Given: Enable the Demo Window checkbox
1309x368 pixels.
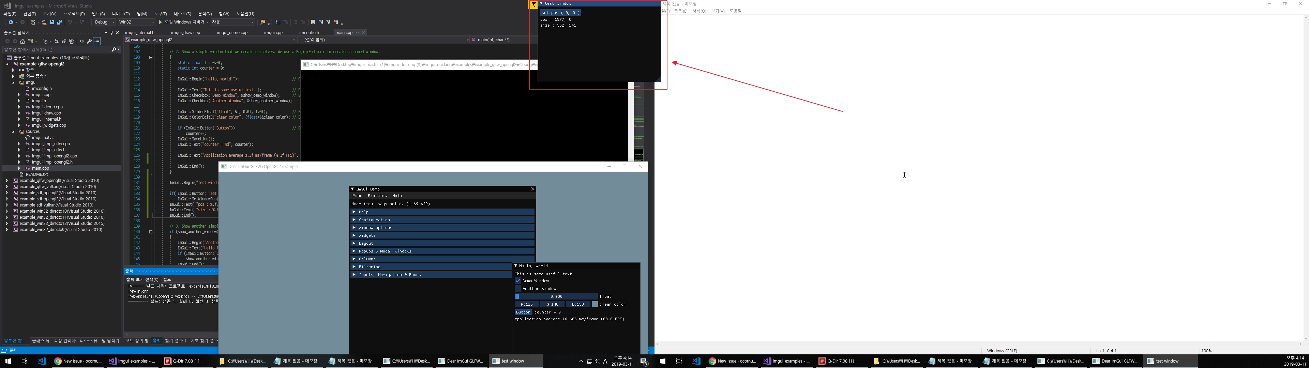Looking at the screenshot, I should click(x=518, y=280).
